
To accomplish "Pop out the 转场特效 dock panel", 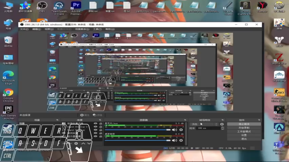I will [223, 120].
